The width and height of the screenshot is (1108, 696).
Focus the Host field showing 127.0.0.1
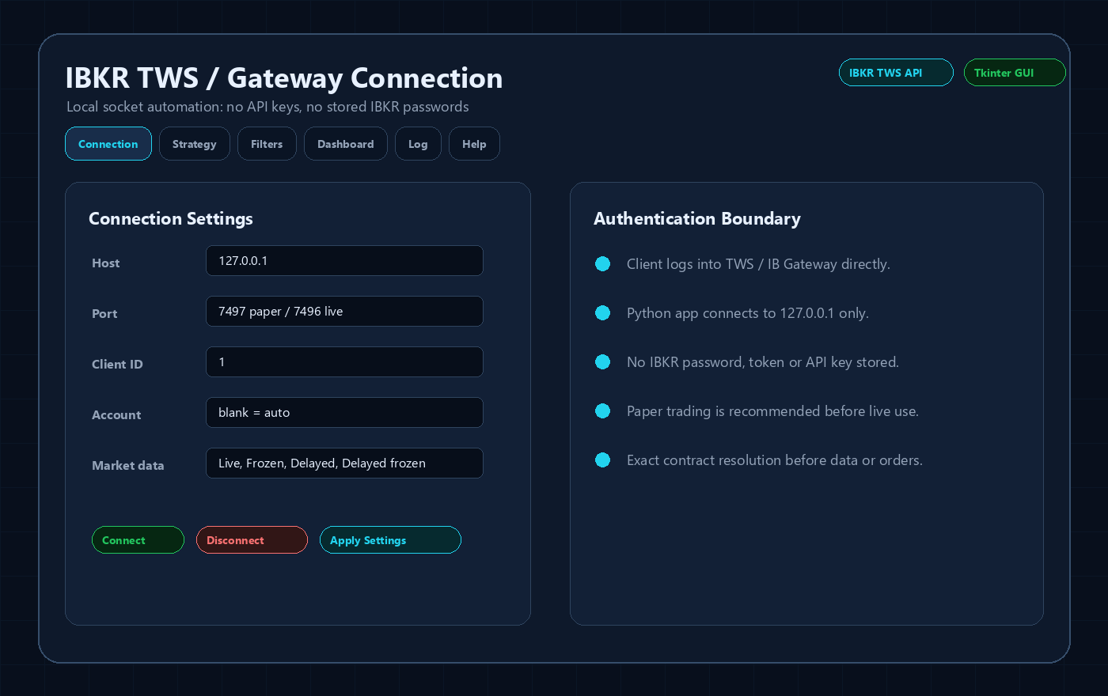coord(344,261)
